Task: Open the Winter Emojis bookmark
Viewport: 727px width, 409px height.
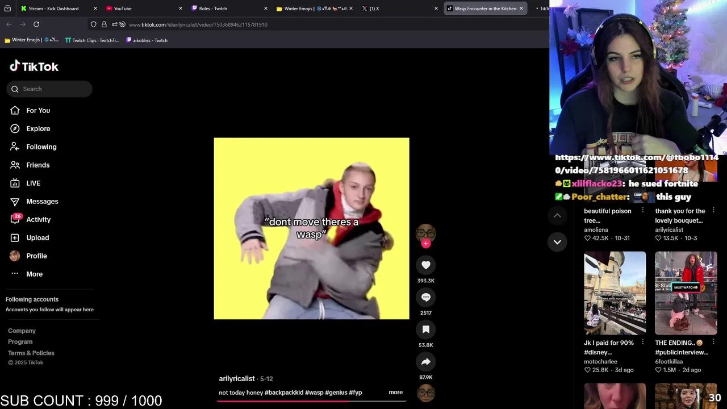Action: pyautogui.click(x=31, y=40)
